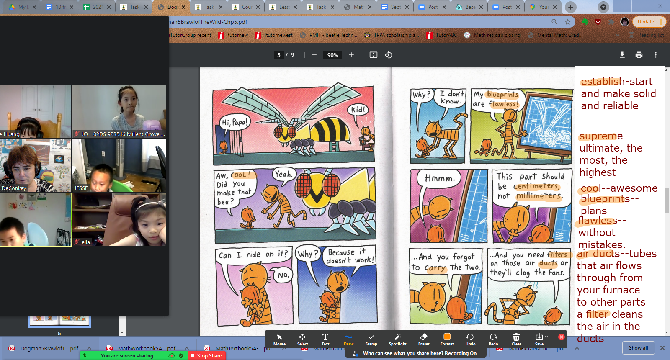Viewport: 670px width, 360px height.
Task: Click the Zoom recording cloud icon
Action: point(172,355)
